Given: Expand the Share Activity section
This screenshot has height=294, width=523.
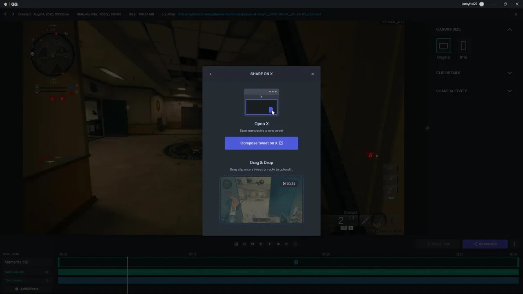Looking at the screenshot, I should click(x=510, y=91).
